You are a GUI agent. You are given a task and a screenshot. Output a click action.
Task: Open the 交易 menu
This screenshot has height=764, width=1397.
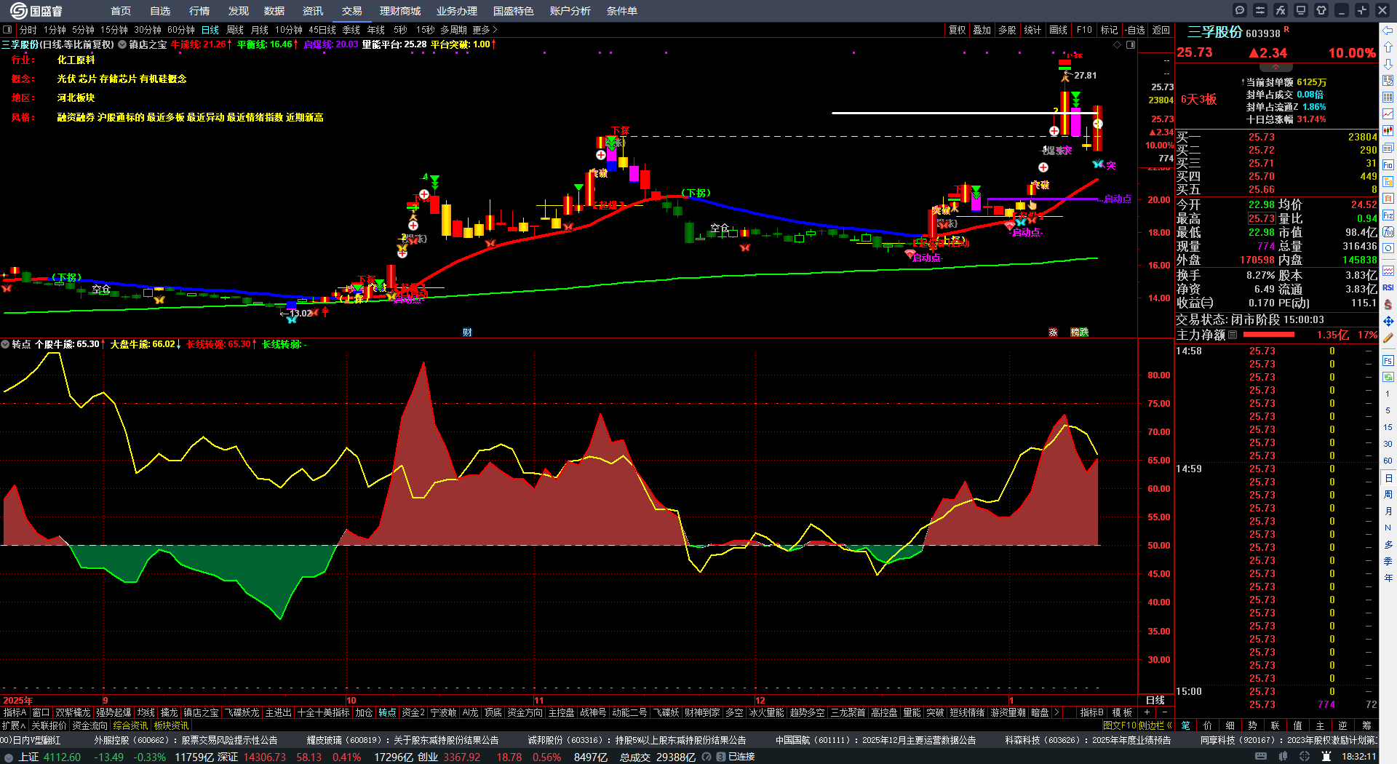point(352,11)
